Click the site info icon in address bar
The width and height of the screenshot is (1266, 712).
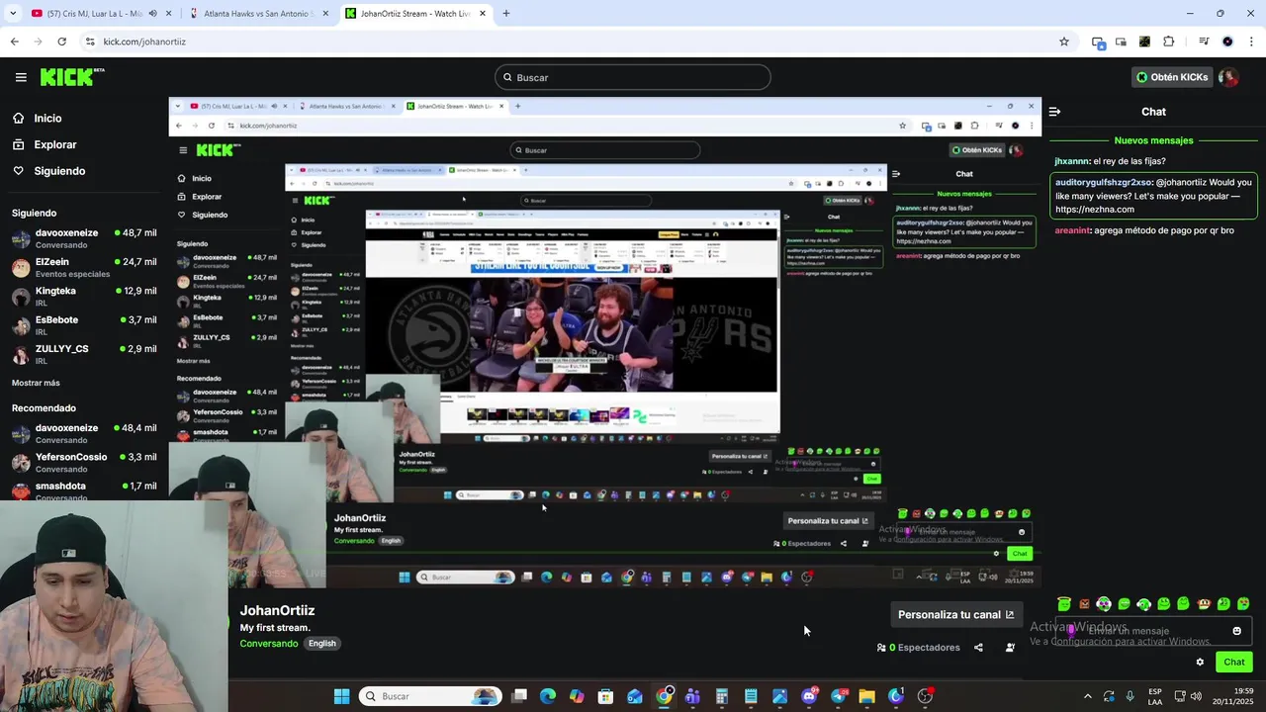tap(90, 42)
